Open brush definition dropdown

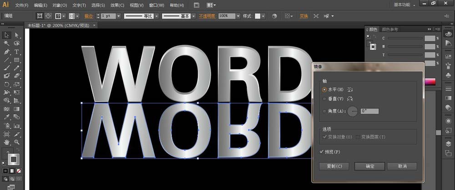(x=193, y=16)
